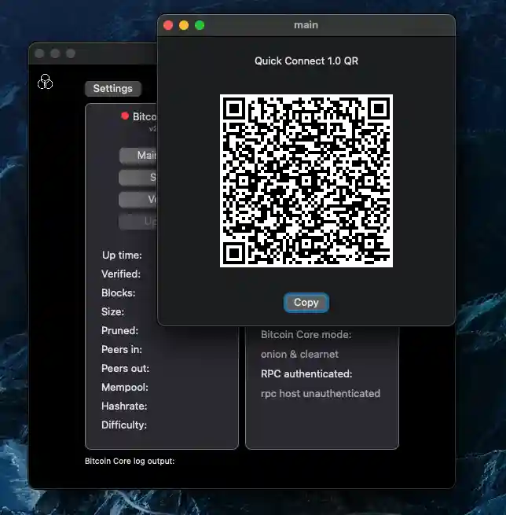Viewport: 506px width, 515px height.
Task: Click the 'Quick Connect 1.0 QR' heading
Action: coord(306,61)
